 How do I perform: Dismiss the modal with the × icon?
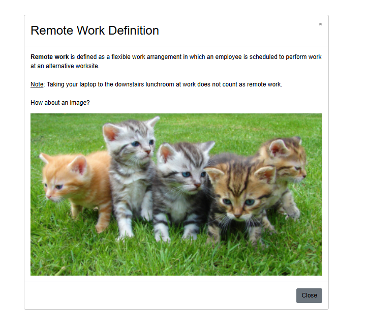coord(320,24)
